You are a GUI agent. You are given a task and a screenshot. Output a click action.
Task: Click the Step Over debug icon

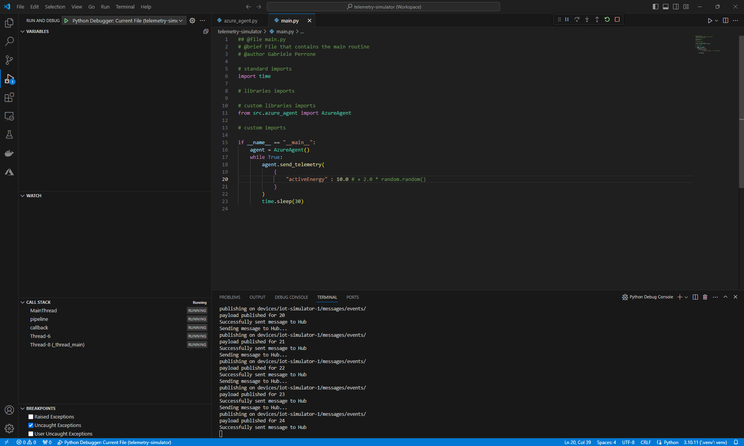click(x=577, y=19)
